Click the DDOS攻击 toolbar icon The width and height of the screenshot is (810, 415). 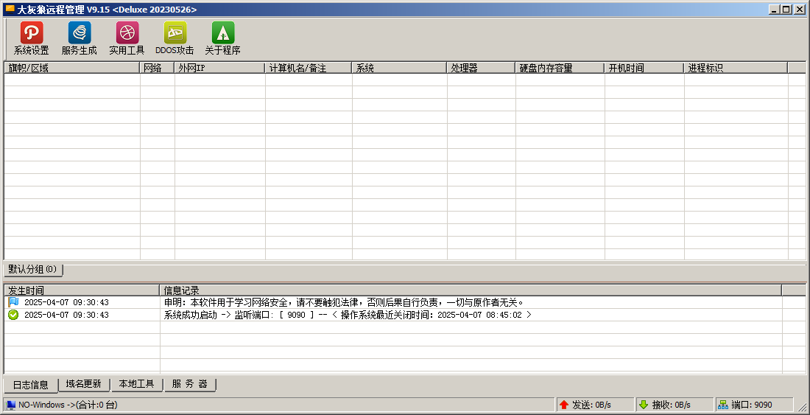(x=175, y=33)
